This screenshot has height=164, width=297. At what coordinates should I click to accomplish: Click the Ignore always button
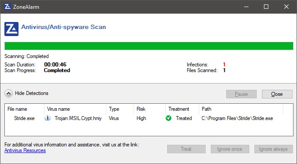pos(273,149)
